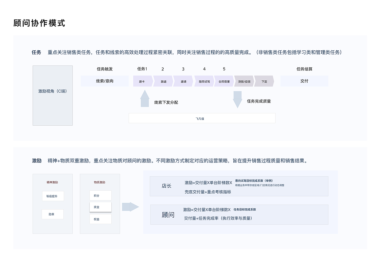Click the downward 任务完成质量 arrow
The width and height of the screenshot is (383, 277).
click(x=238, y=99)
